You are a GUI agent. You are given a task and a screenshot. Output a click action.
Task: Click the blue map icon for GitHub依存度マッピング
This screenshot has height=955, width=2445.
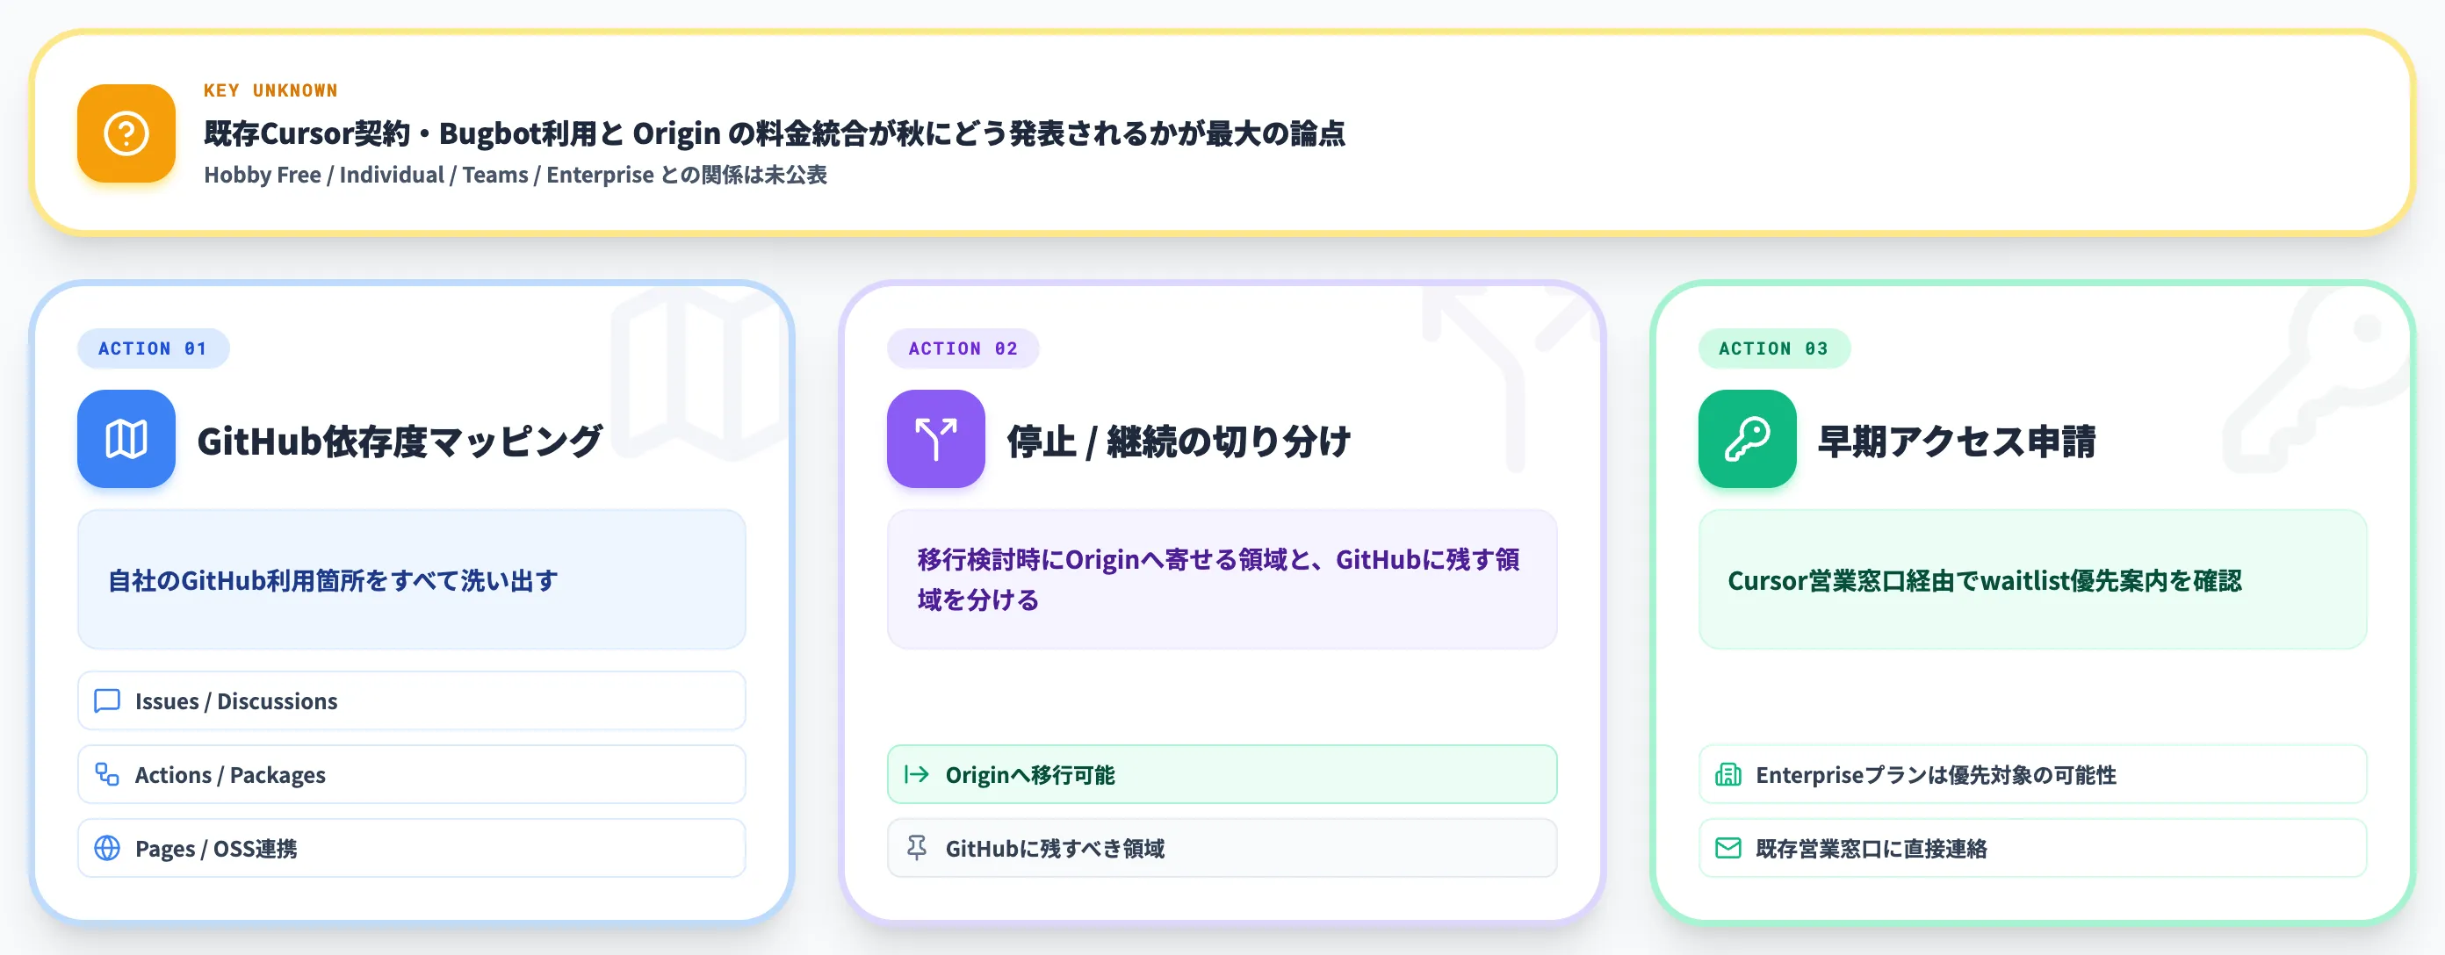(x=126, y=439)
